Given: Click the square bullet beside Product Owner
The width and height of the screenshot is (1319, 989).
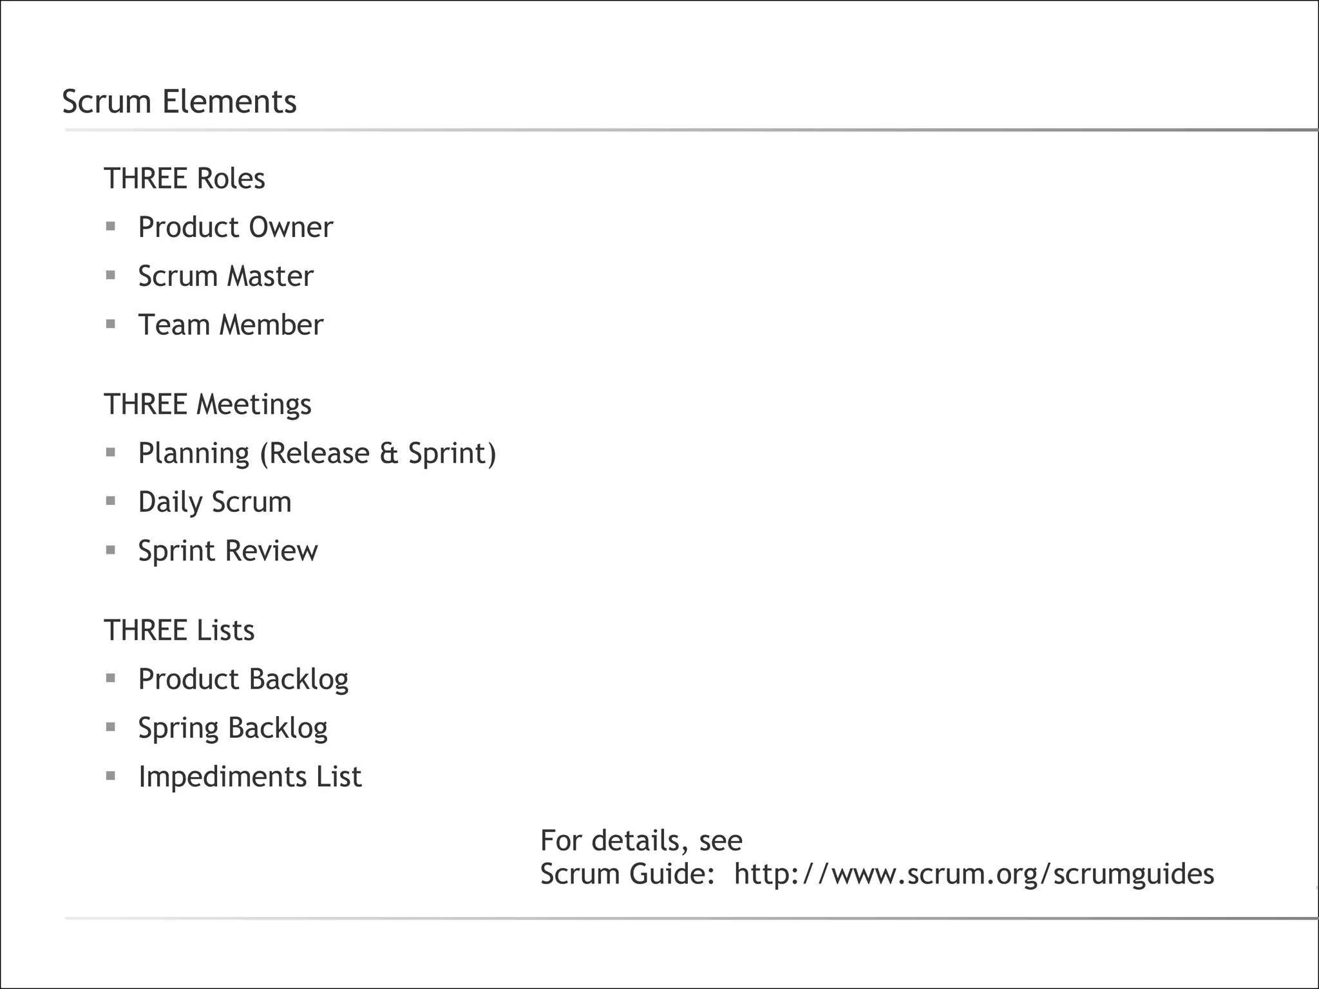Looking at the screenshot, I should pyautogui.click(x=111, y=226).
